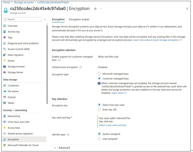Click Select a key vault and key
193x152 pixels.
pos(113,125)
